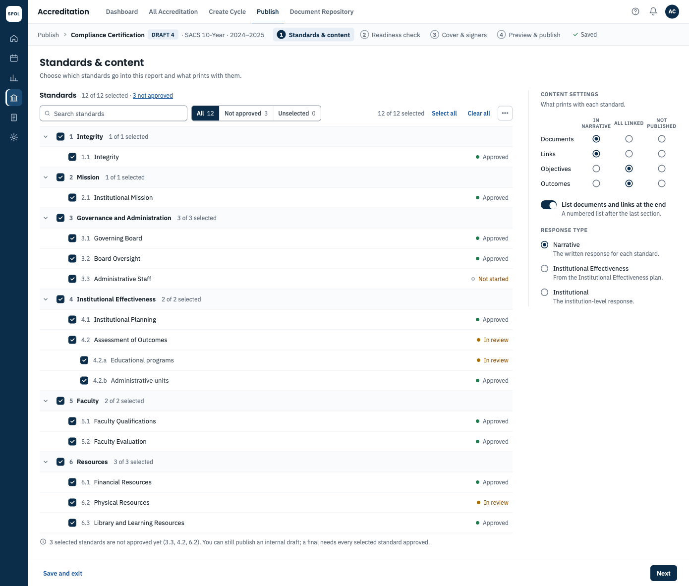Image resolution: width=689 pixels, height=586 pixels.
Task: Open the bar chart icon in the sidebar
Action: tap(14, 78)
